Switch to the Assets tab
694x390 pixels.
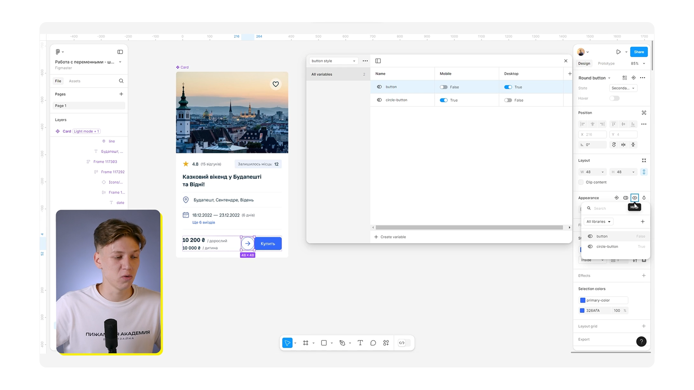coord(75,81)
